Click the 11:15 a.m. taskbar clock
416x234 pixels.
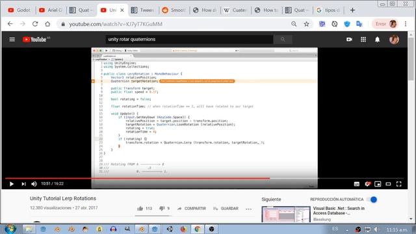coord(396,229)
